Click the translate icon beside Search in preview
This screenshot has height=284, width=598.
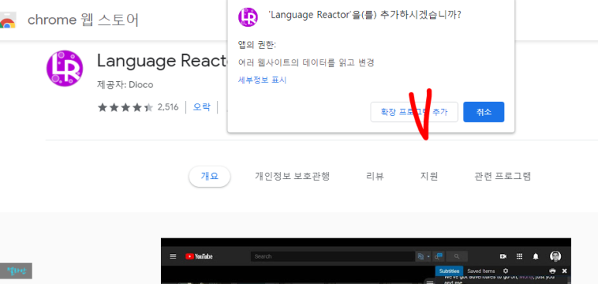[x=421, y=256]
